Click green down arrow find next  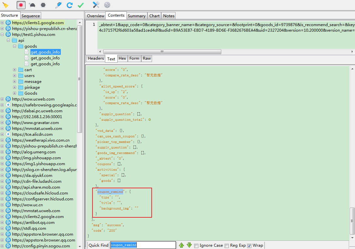pyautogui.click(x=189, y=245)
